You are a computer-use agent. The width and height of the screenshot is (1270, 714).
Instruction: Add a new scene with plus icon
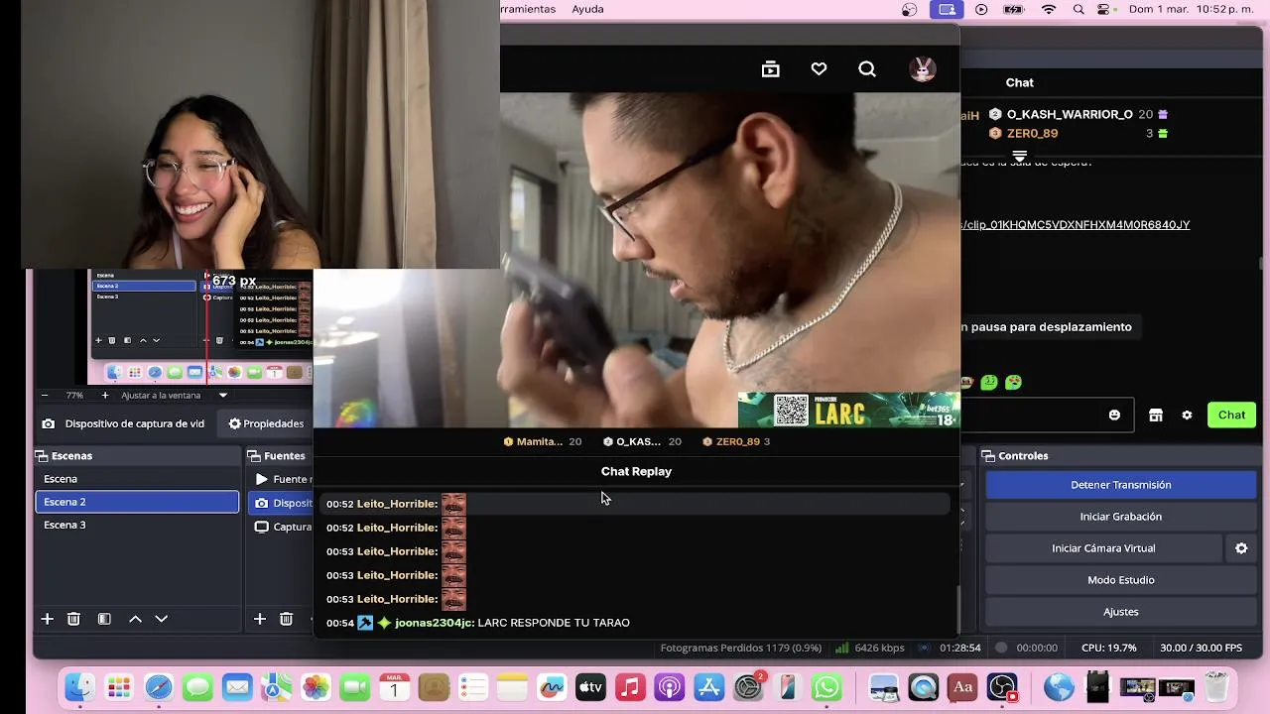pos(47,619)
